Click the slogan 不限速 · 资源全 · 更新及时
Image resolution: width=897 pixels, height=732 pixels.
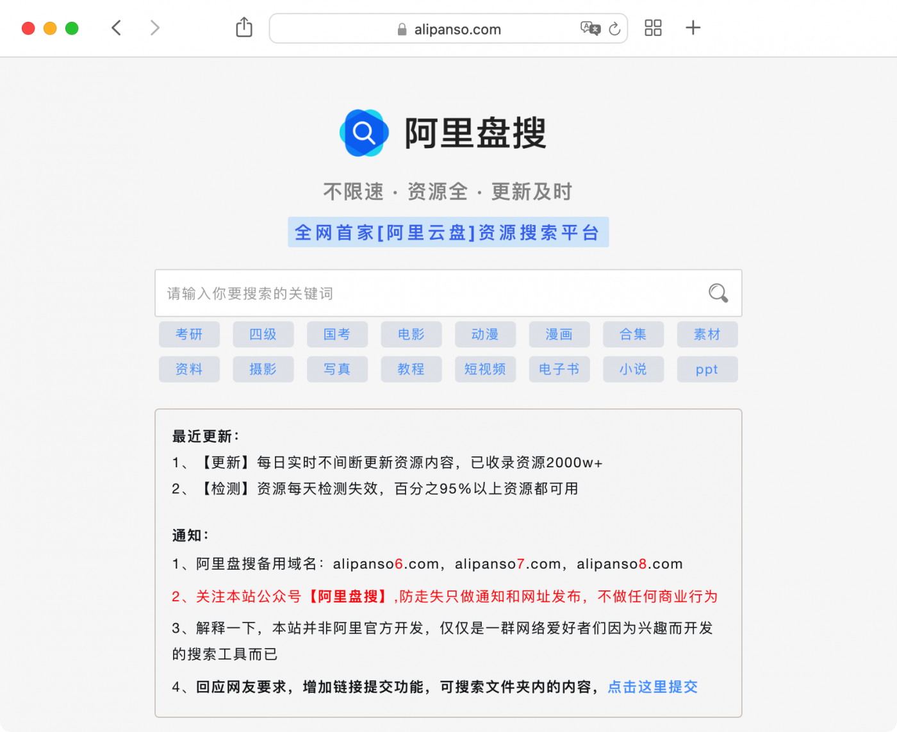[x=448, y=192]
